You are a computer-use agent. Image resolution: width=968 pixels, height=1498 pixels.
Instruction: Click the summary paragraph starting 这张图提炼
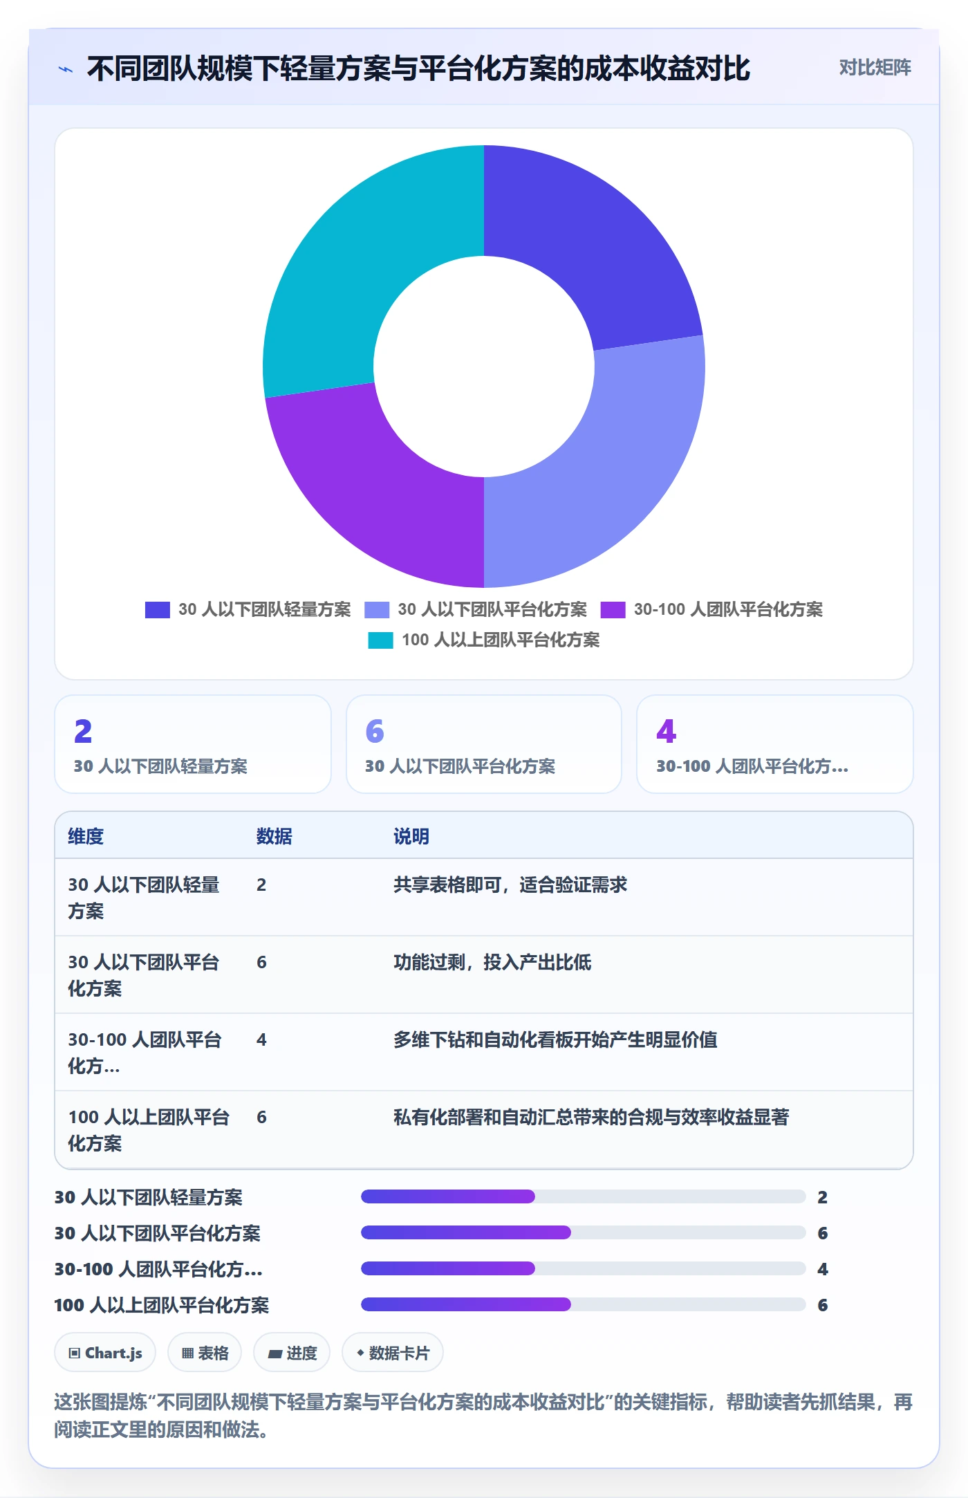(x=483, y=1416)
